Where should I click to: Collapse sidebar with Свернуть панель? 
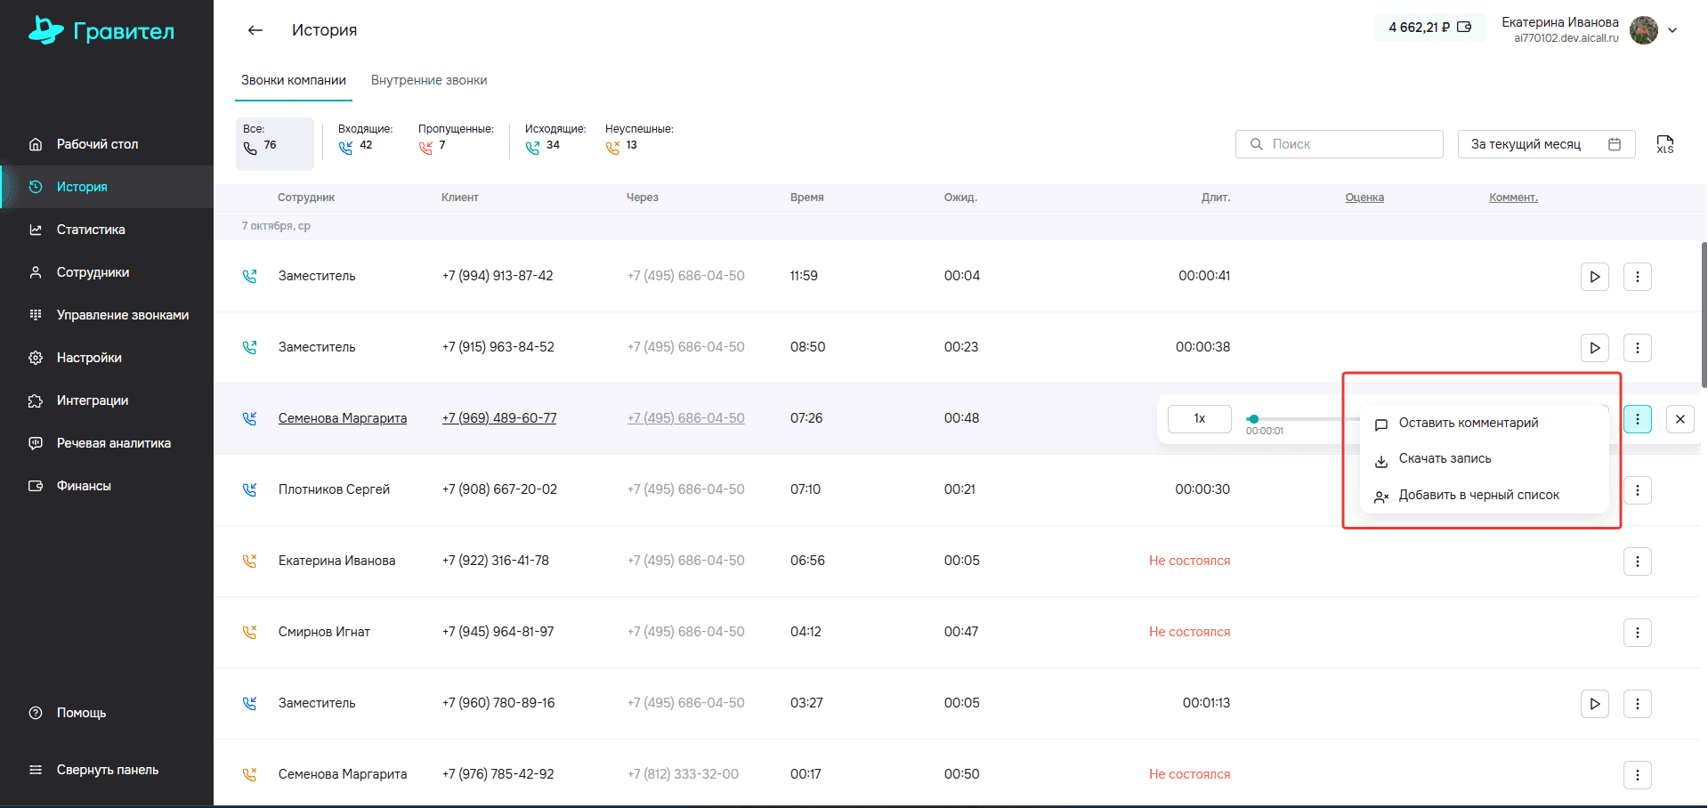point(107,770)
